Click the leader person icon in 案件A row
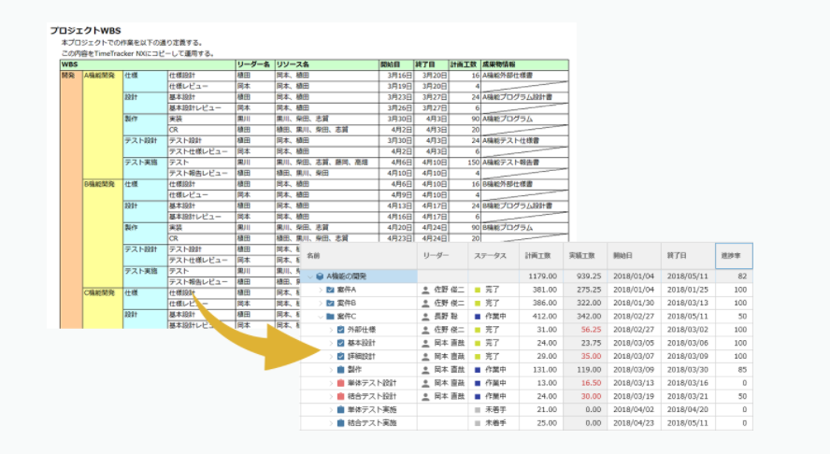The image size is (830, 454). (425, 290)
